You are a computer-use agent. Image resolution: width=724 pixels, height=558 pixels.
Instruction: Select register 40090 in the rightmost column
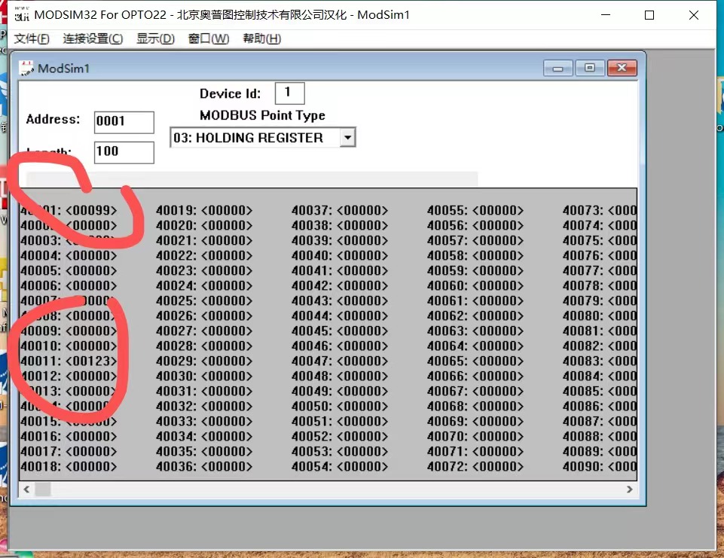tap(599, 466)
